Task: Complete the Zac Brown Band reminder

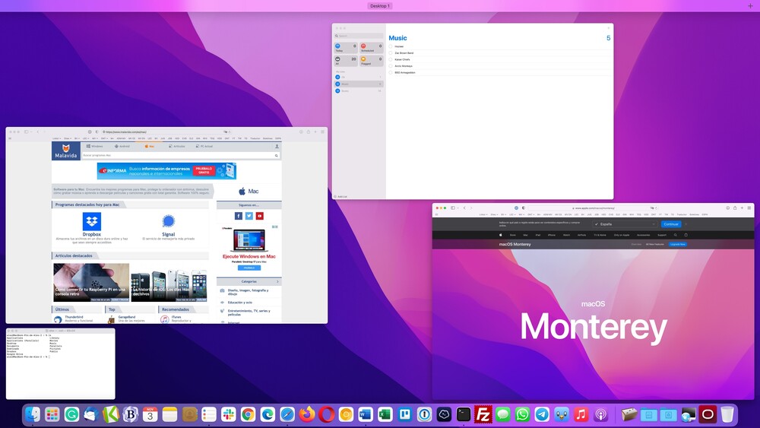Action: pyautogui.click(x=391, y=52)
